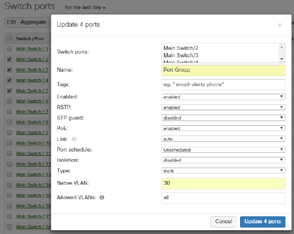
Task: Open the Main Switch / 6 link
Action: pyautogui.click(x=32, y=101)
